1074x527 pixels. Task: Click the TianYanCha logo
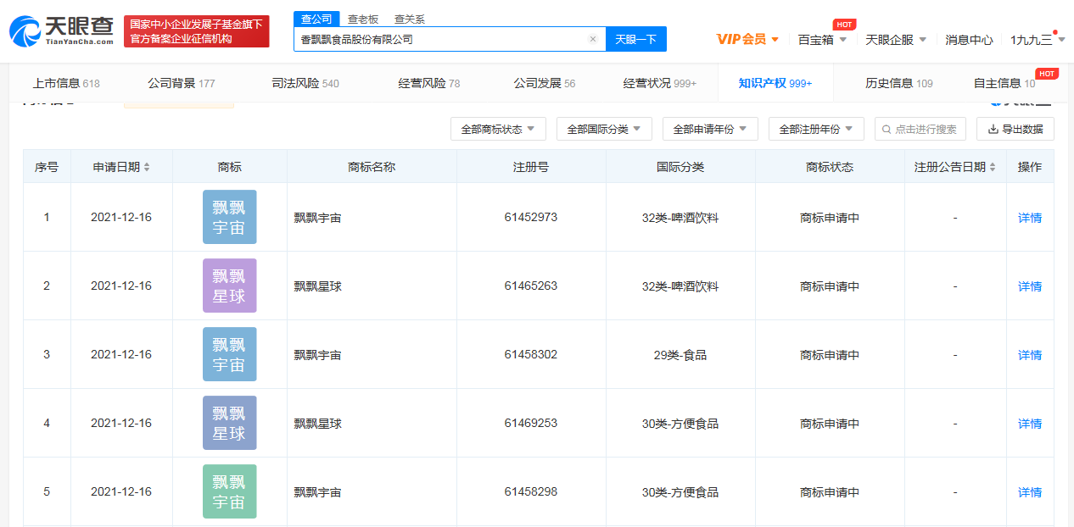[x=62, y=31]
